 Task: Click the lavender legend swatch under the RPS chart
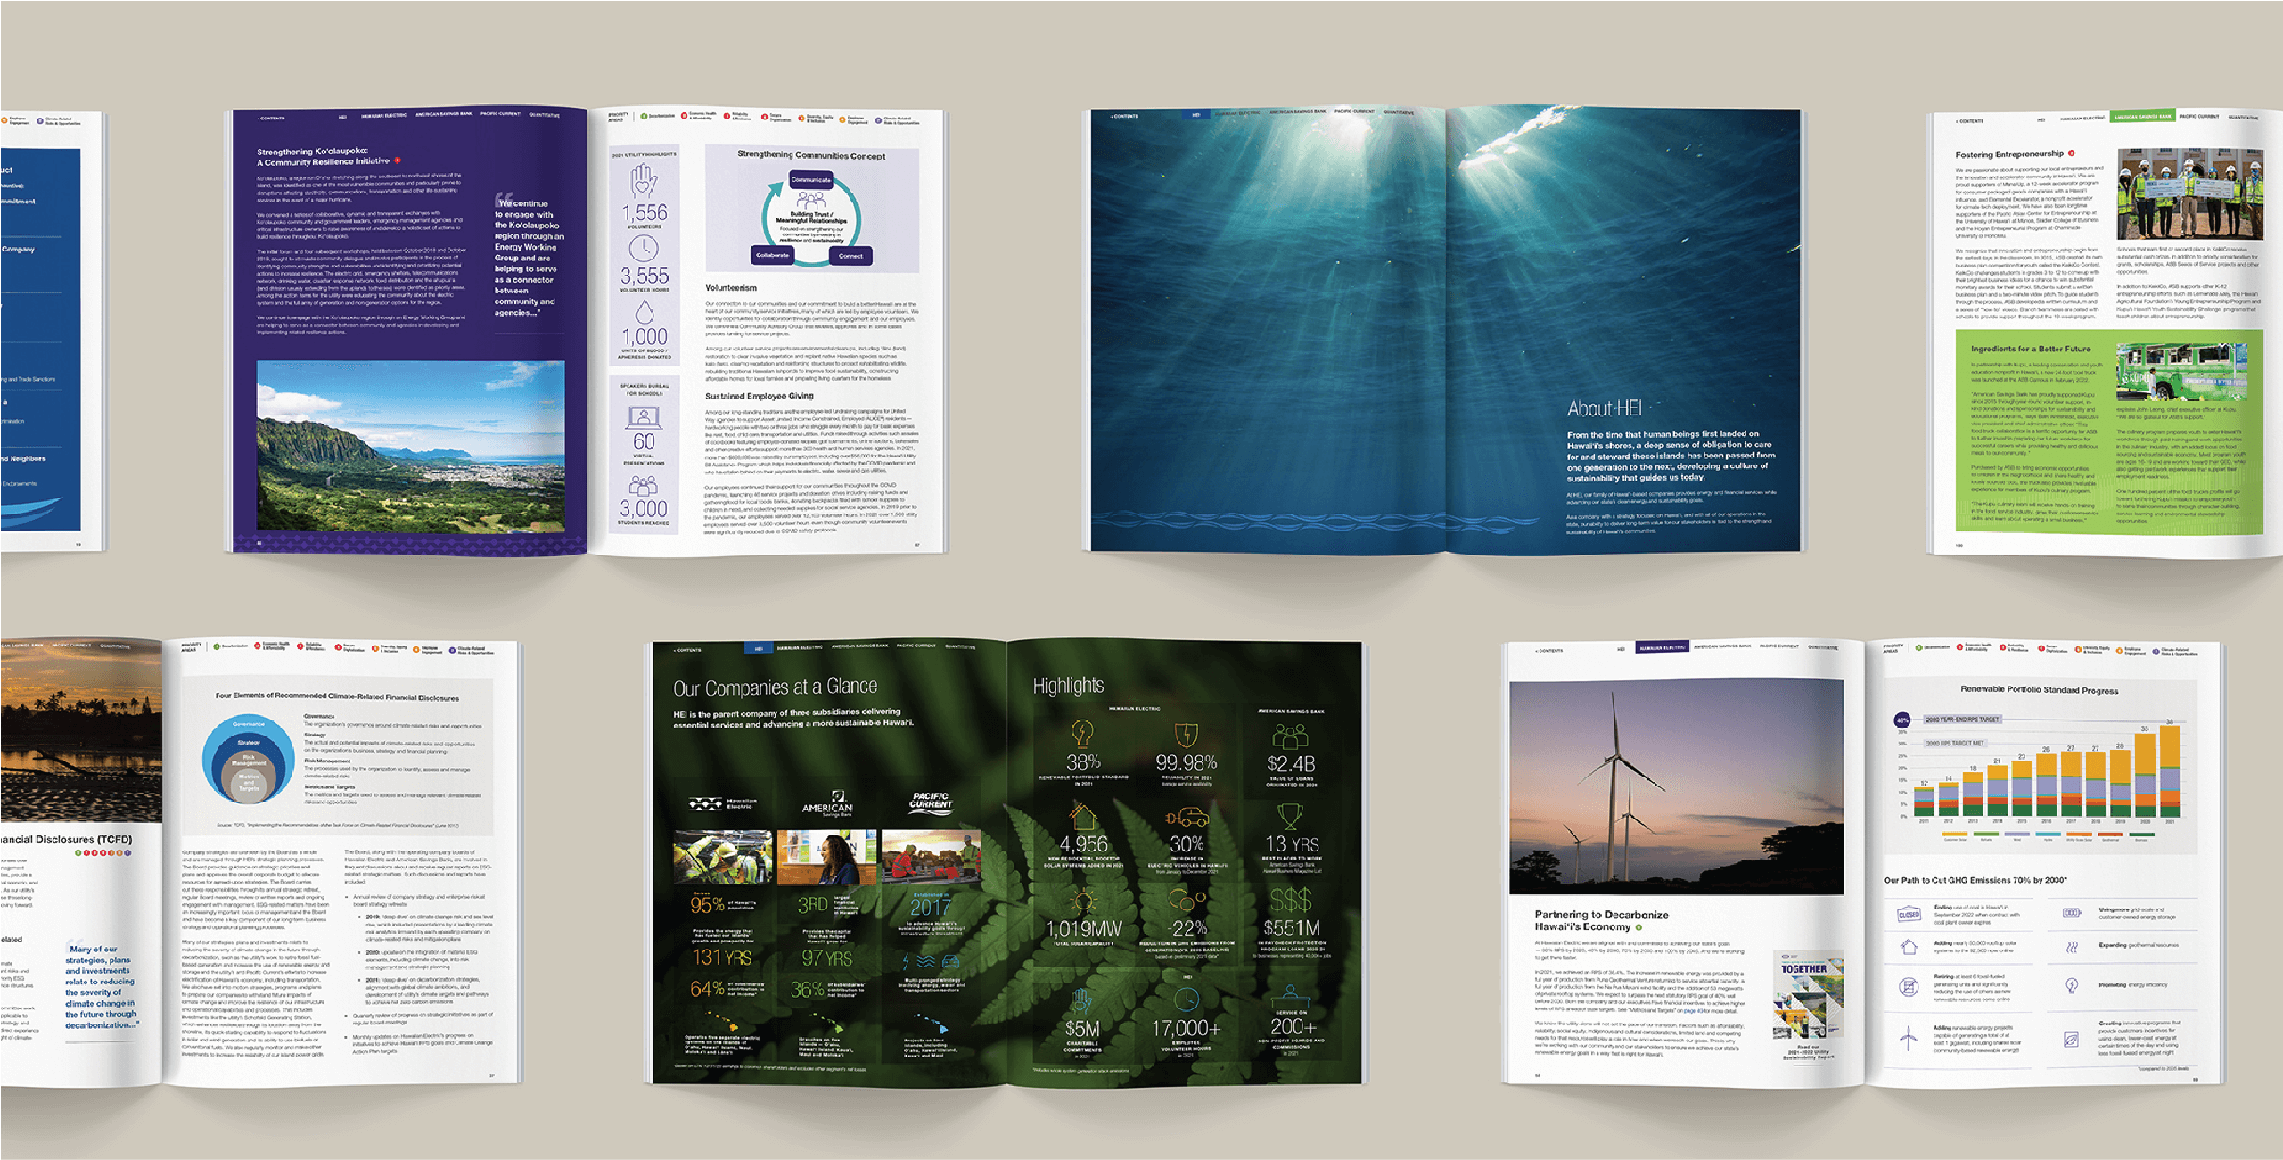pos(2017,835)
